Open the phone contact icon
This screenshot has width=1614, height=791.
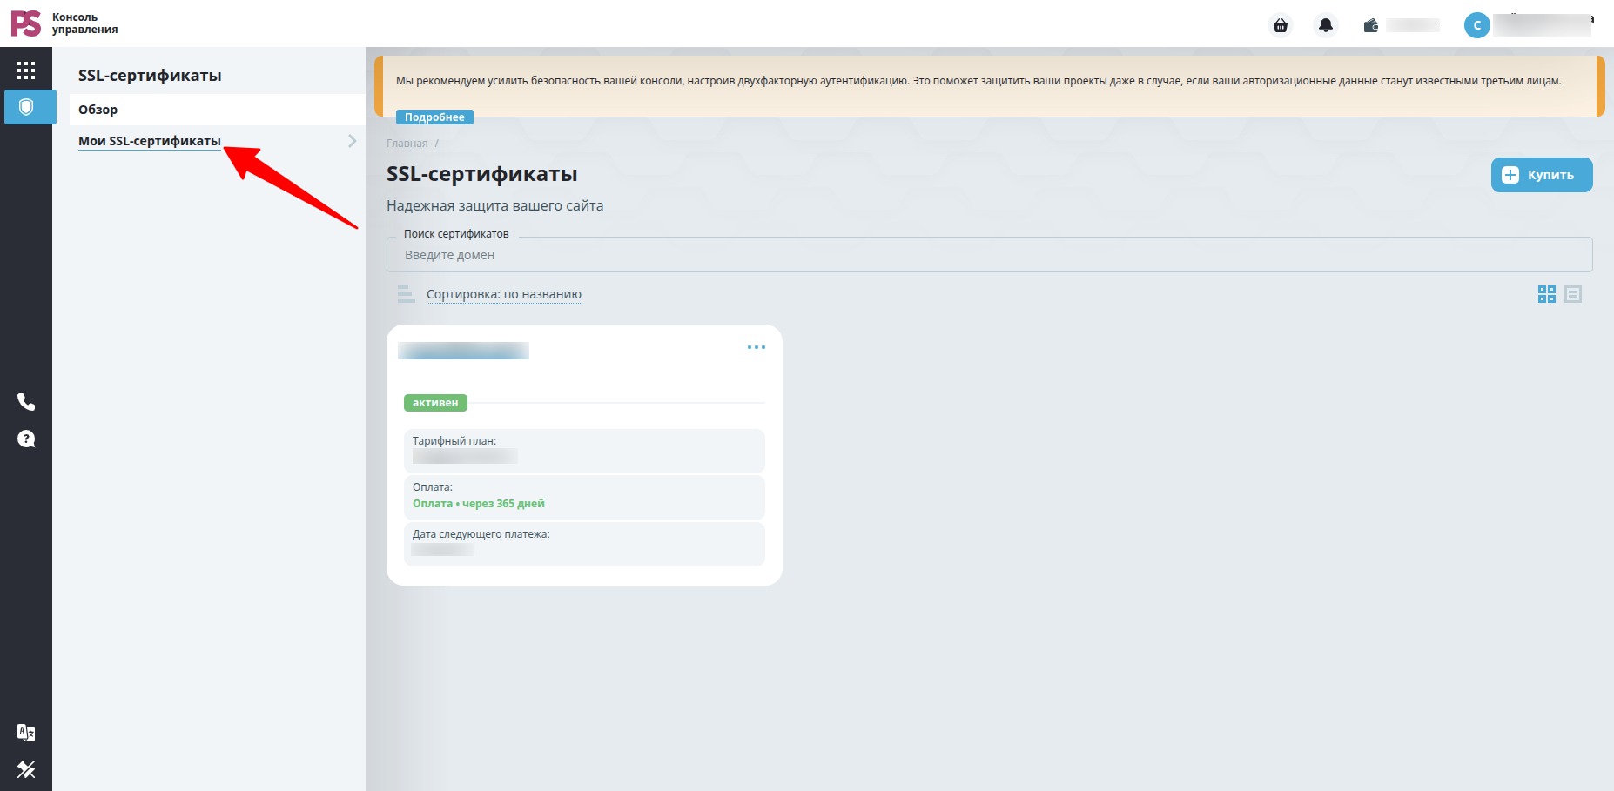(26, 401)
